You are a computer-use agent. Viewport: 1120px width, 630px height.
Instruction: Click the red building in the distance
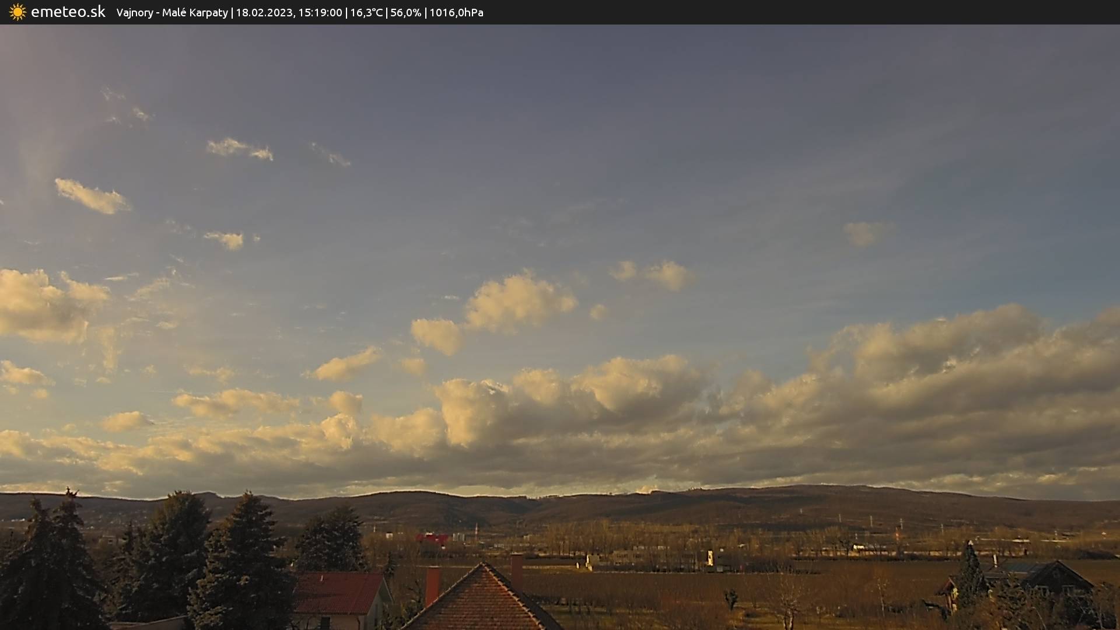[x=432, y=538]
